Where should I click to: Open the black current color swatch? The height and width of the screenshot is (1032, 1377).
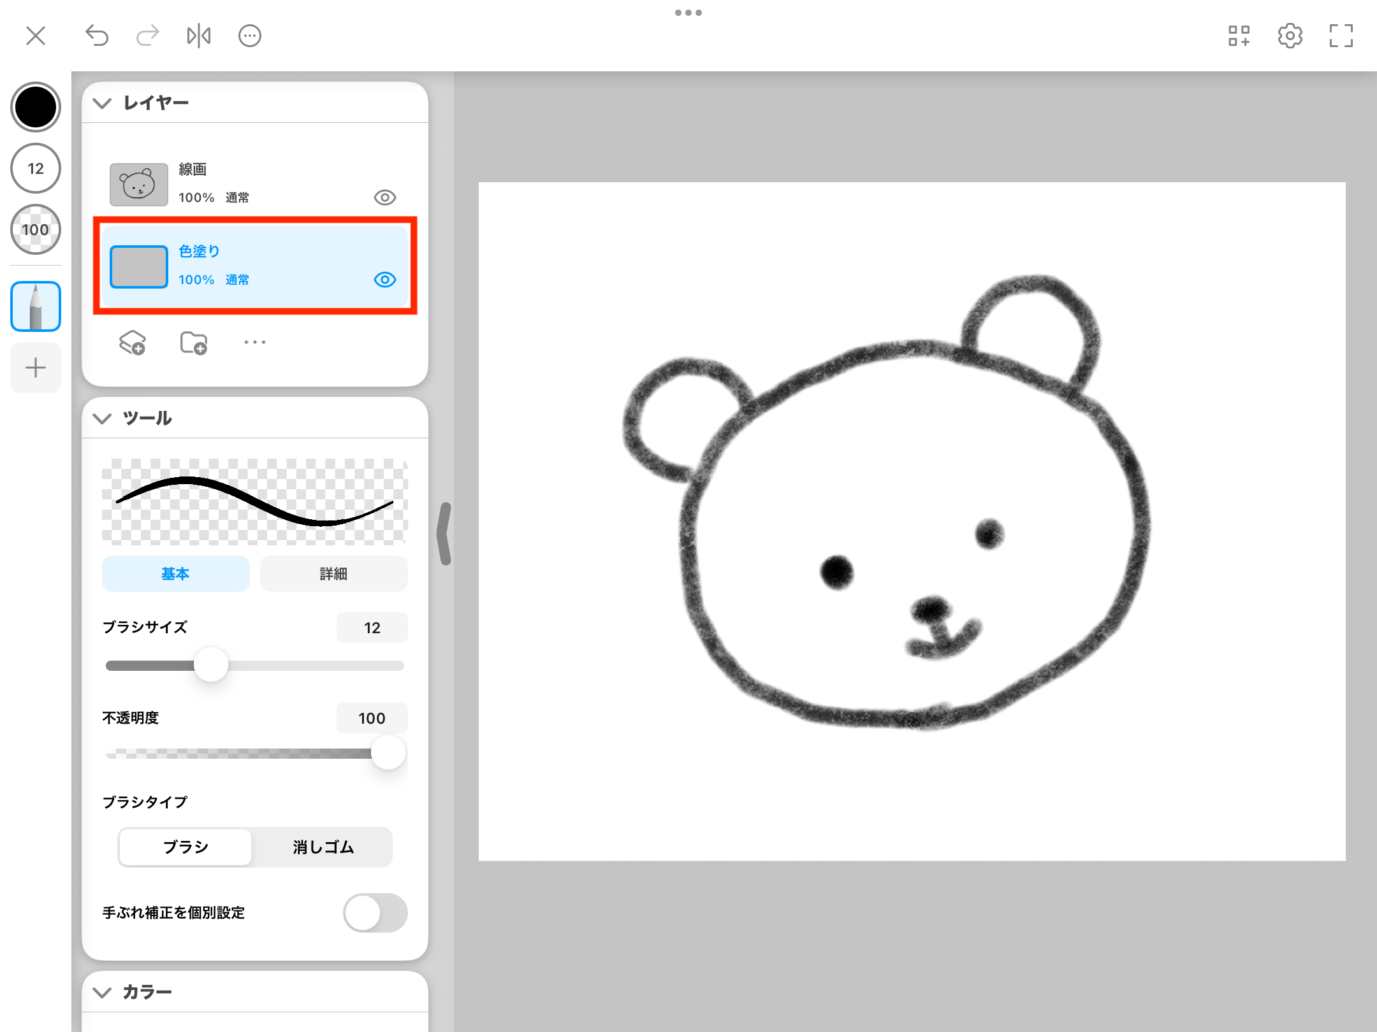click(36, 107)
